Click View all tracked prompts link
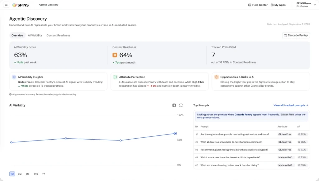Viewport: 319px width, 181px height. (291, 105)
